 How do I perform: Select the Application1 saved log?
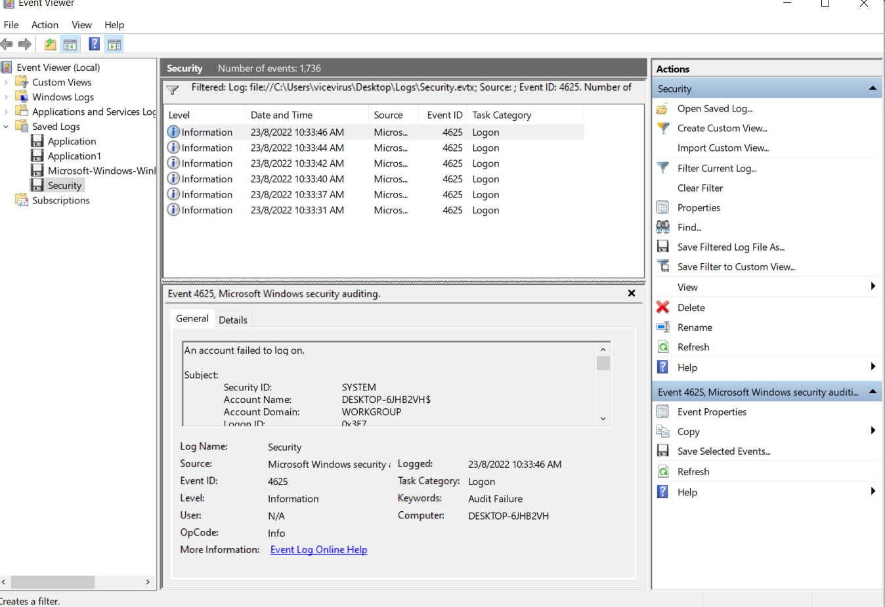click(x=74, y=156)
